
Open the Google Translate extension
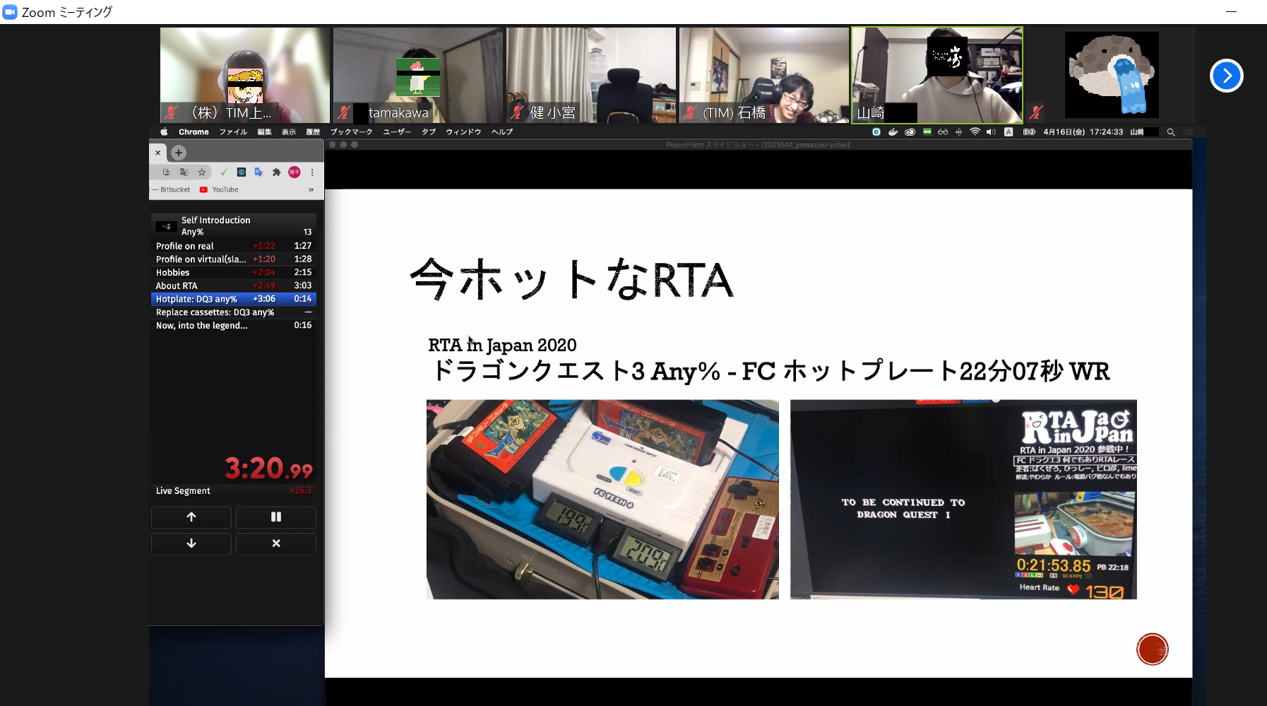[x=258, y=172]
